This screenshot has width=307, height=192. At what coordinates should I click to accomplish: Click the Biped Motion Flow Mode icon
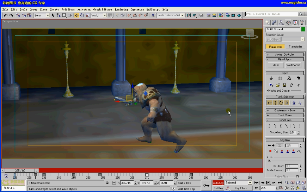click(289, 79)
